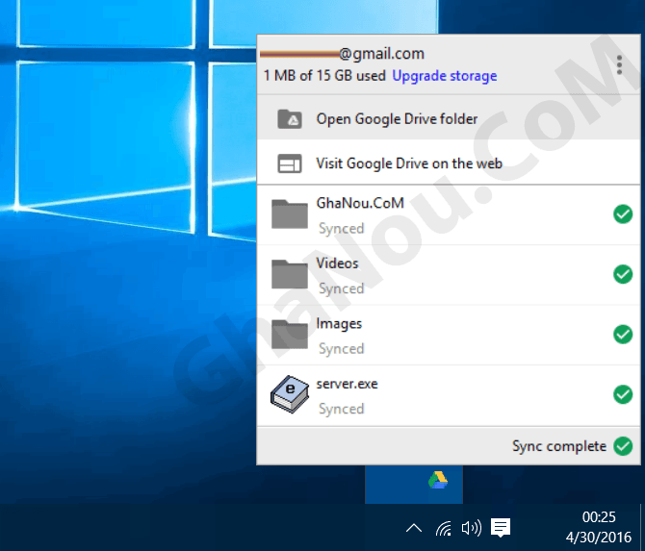Click the Google Drive tray icon
The height and width of the screenshot is (551, 645).
point(438,480)
